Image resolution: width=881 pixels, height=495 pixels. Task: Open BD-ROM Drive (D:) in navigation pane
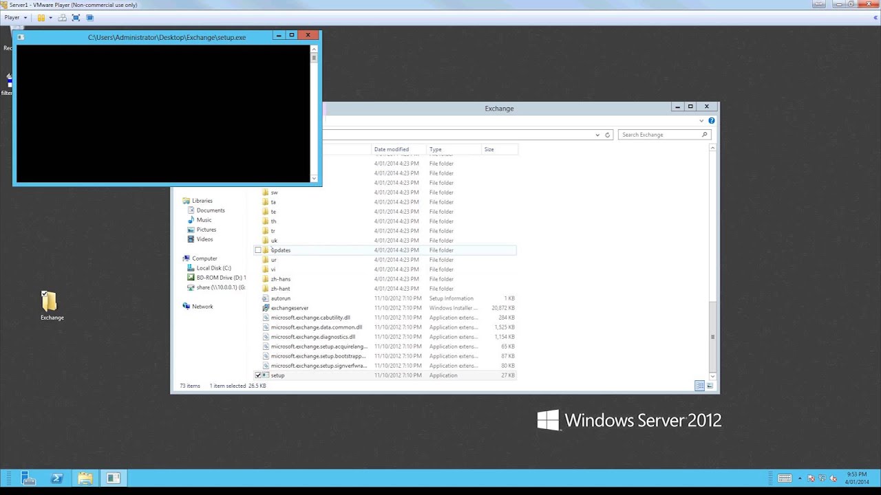220,278
